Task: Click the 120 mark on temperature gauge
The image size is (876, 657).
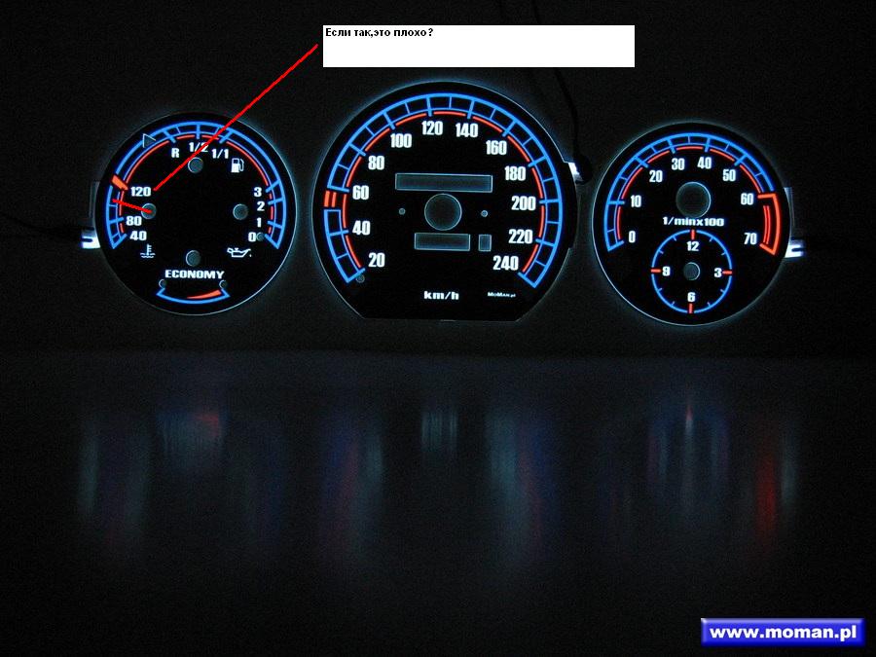Action: [x=141, y=192]
